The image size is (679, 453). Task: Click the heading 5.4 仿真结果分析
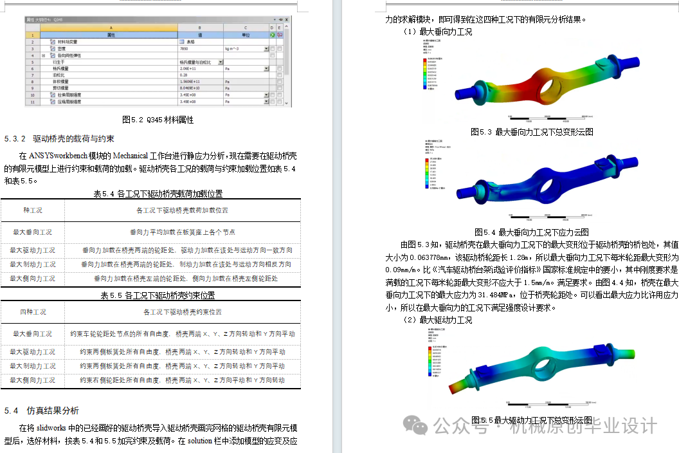[42, 411]
